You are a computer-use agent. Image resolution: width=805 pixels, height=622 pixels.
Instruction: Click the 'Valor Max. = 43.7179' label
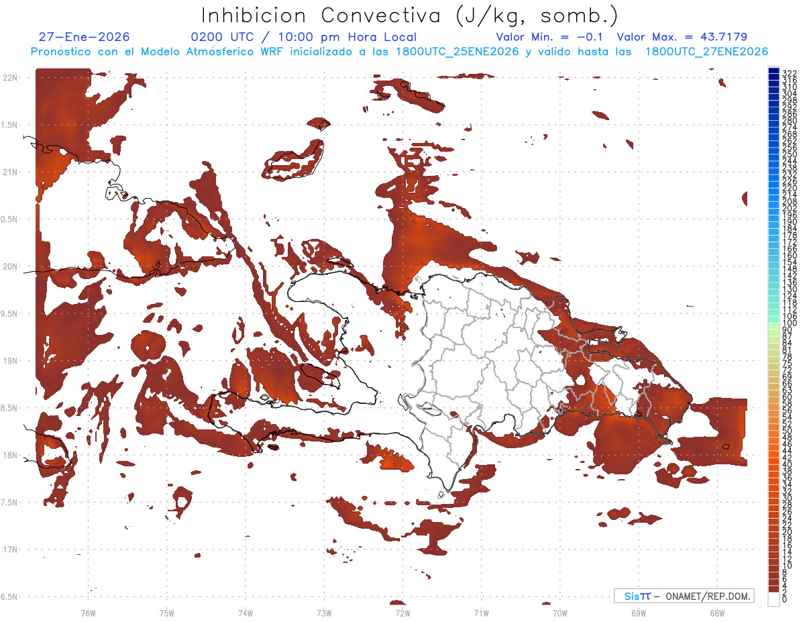click(682, 37)
